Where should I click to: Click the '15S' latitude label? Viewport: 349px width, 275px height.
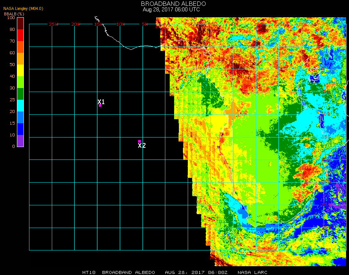[326, 137]
